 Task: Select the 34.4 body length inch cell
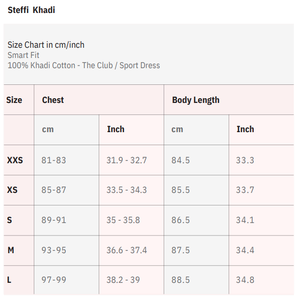(x=245, y=250)
